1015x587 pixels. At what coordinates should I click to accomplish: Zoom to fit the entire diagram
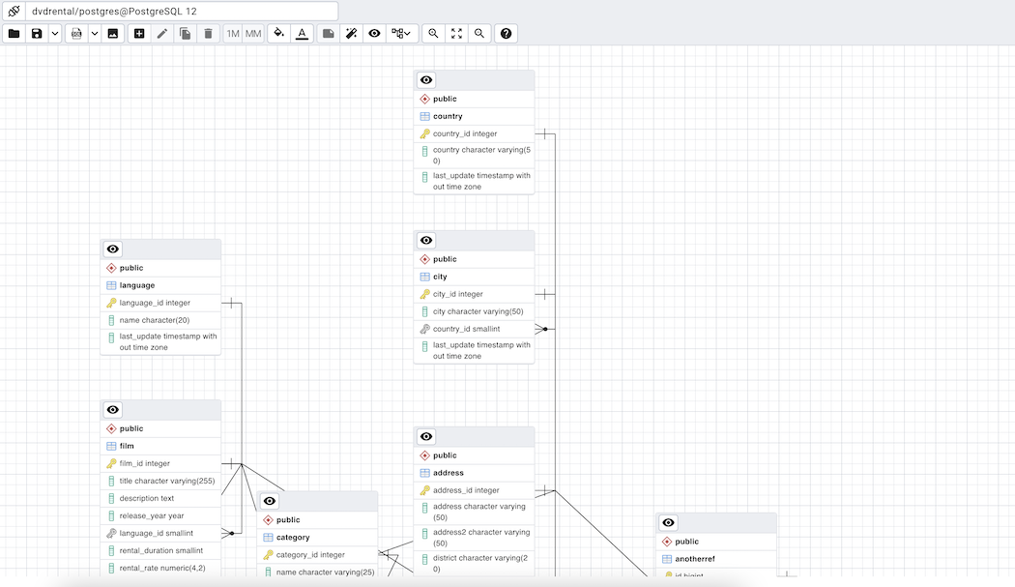point(456,33)
